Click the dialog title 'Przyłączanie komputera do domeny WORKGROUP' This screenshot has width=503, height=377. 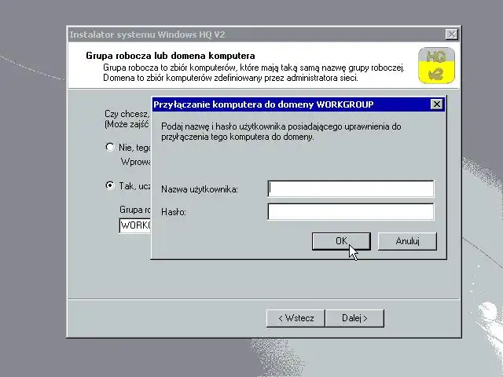click(x=263, y=104)
